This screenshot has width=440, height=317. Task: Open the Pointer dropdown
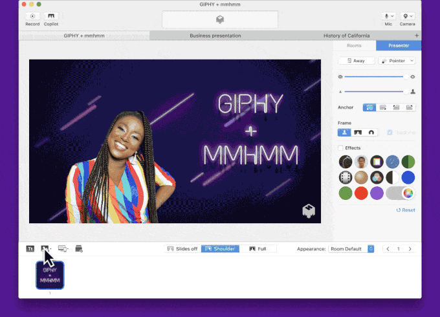(397, 61)
